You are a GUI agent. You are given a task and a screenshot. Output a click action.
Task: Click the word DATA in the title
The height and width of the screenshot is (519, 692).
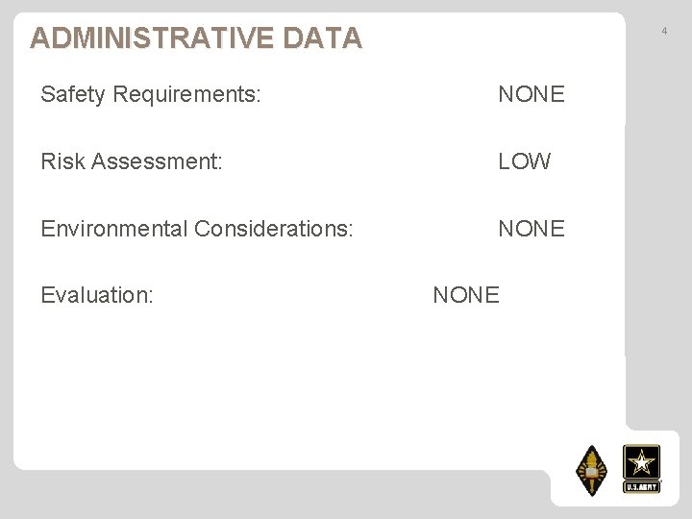point(323,37)
